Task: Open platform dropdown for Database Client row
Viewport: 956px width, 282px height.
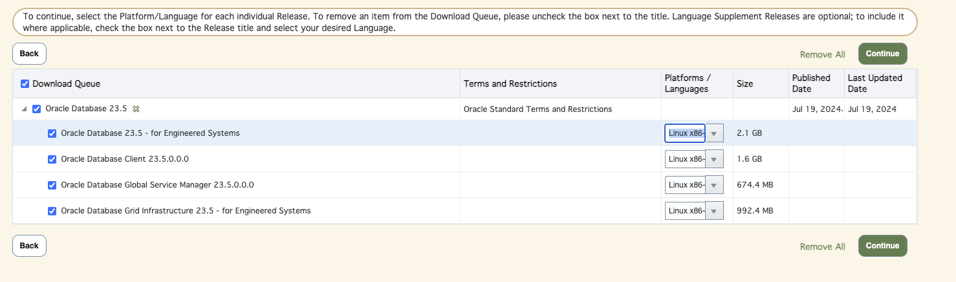Action: (x=713, y=159)
